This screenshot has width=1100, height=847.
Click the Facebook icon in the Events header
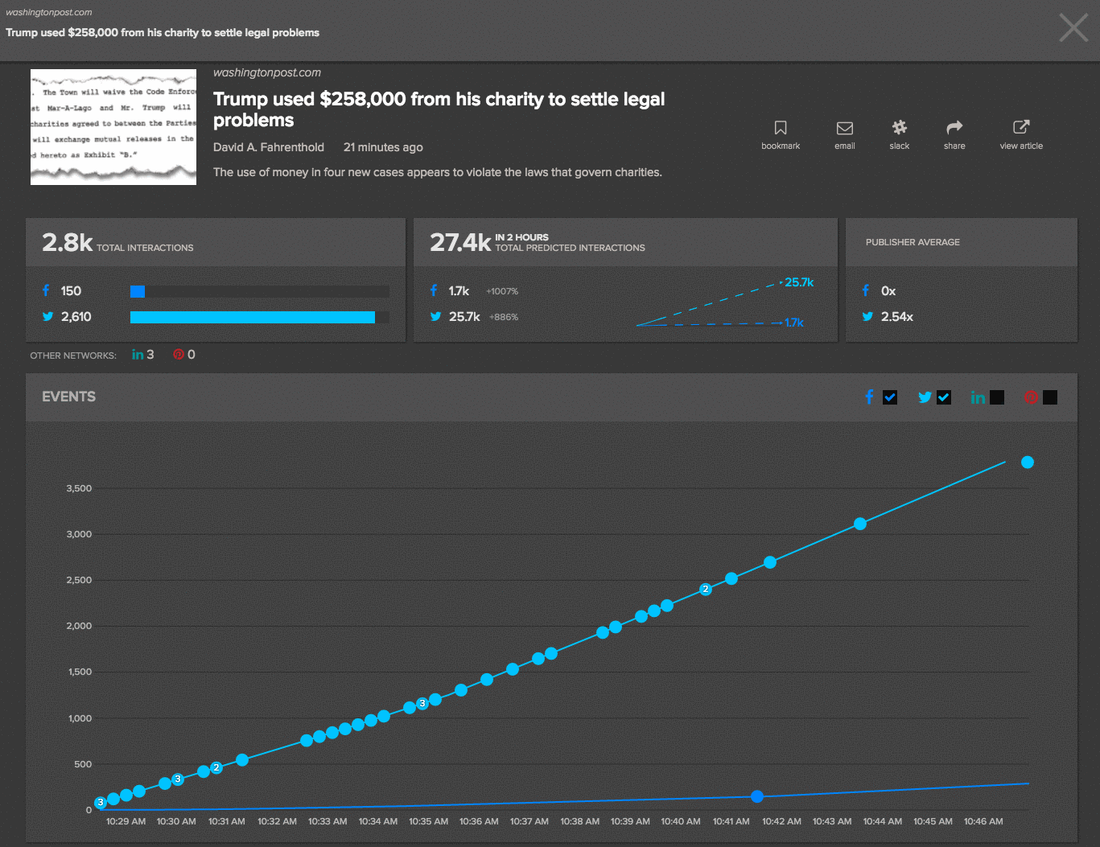[x=869, y=397]
